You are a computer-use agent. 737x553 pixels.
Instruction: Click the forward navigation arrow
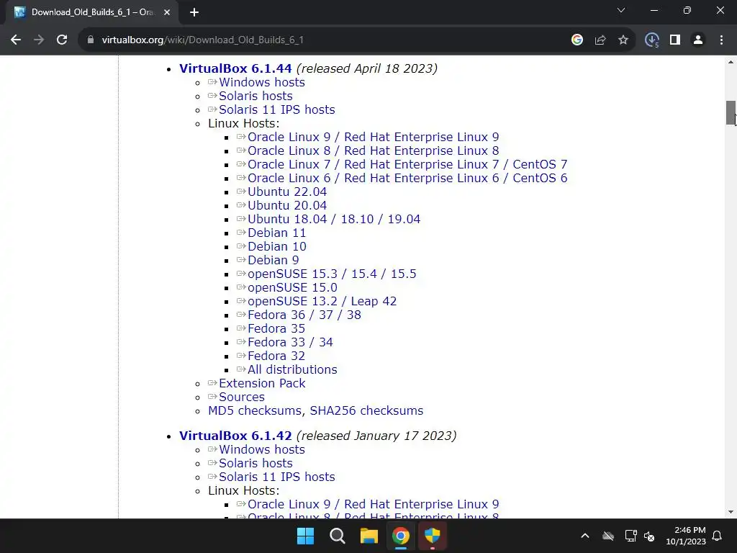click(x=39, y=40)
